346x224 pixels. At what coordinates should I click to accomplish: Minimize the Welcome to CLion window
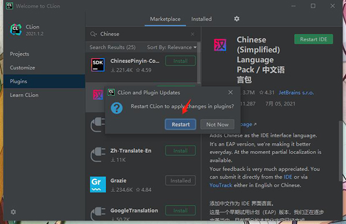coord(294,6)
